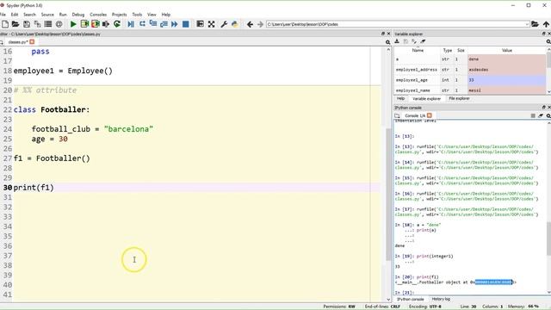Close the Console 1/A tab

pyautogui.click(x=430, y=115)
